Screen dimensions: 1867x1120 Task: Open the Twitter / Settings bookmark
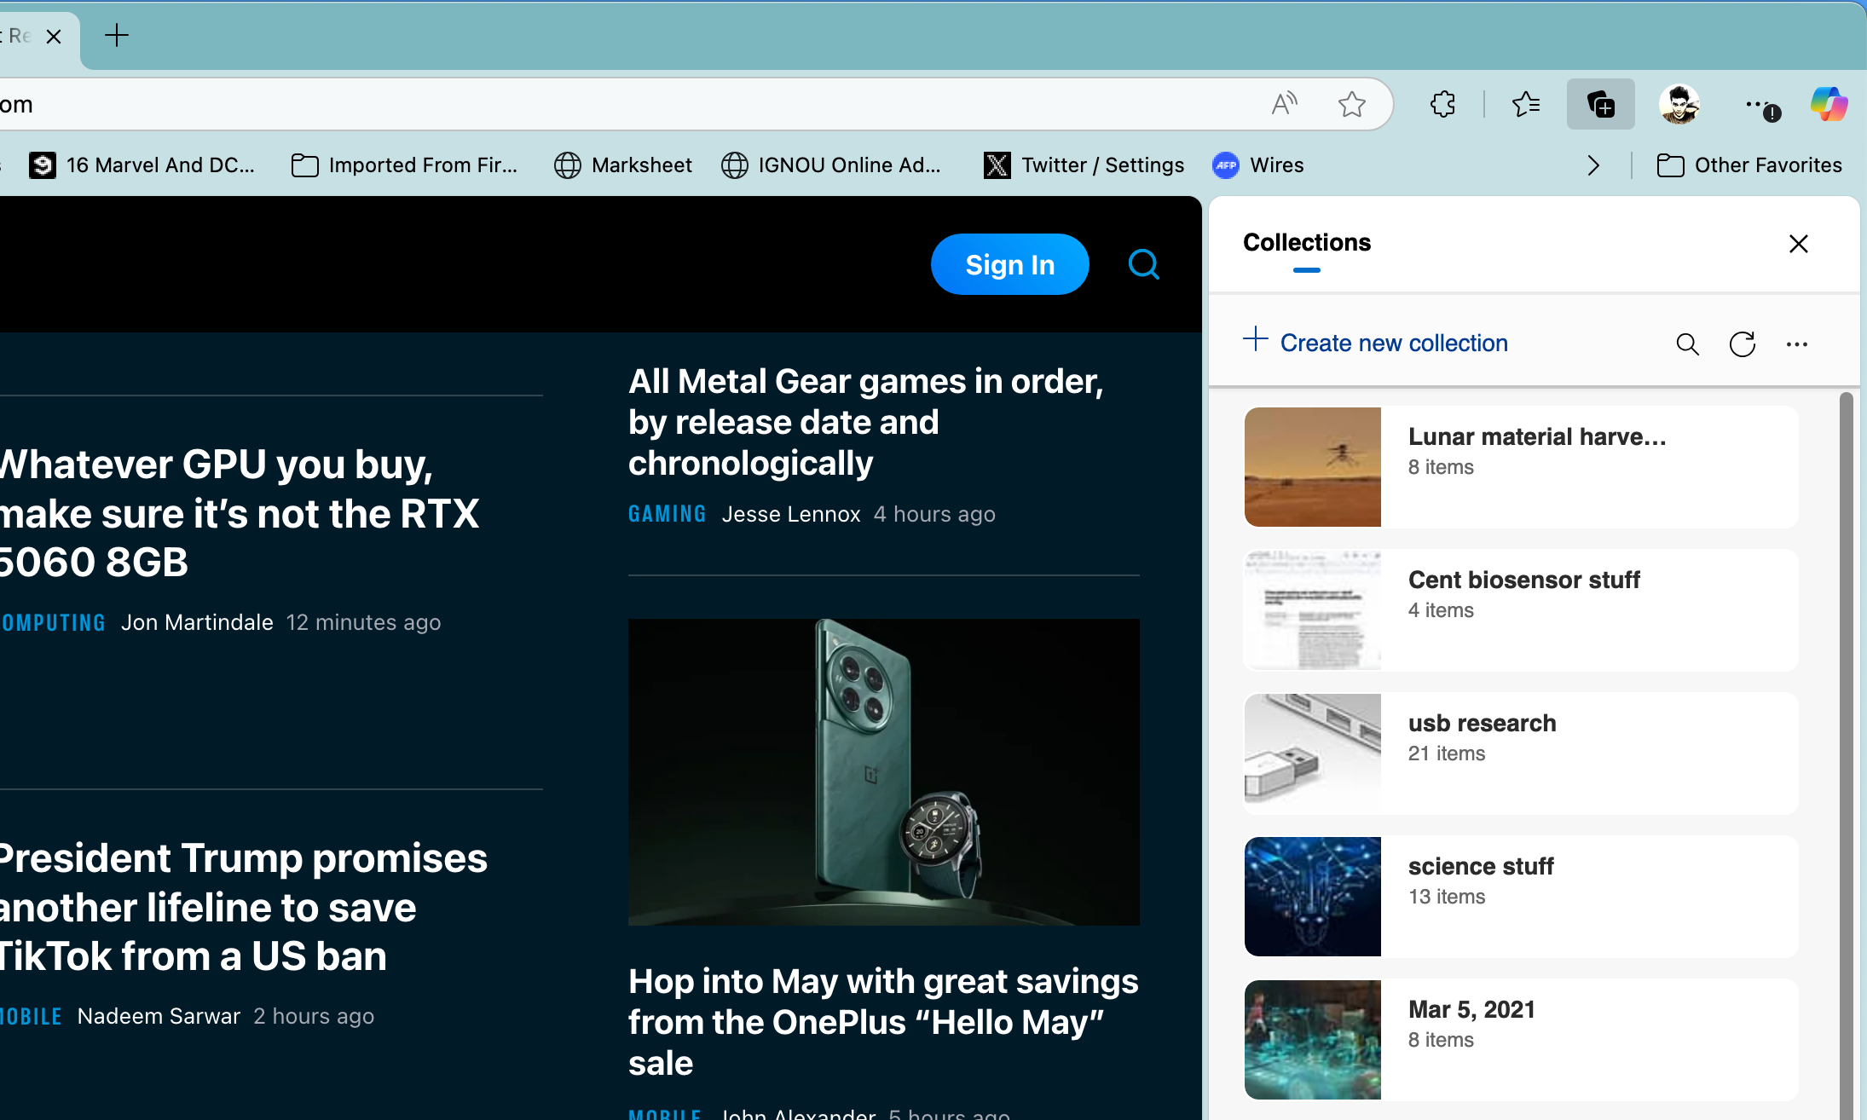(x=1084, y=165)
